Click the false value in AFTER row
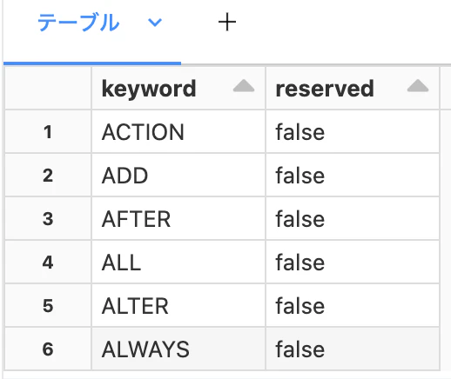The image size is (451, 379). (x=353, y=218)
